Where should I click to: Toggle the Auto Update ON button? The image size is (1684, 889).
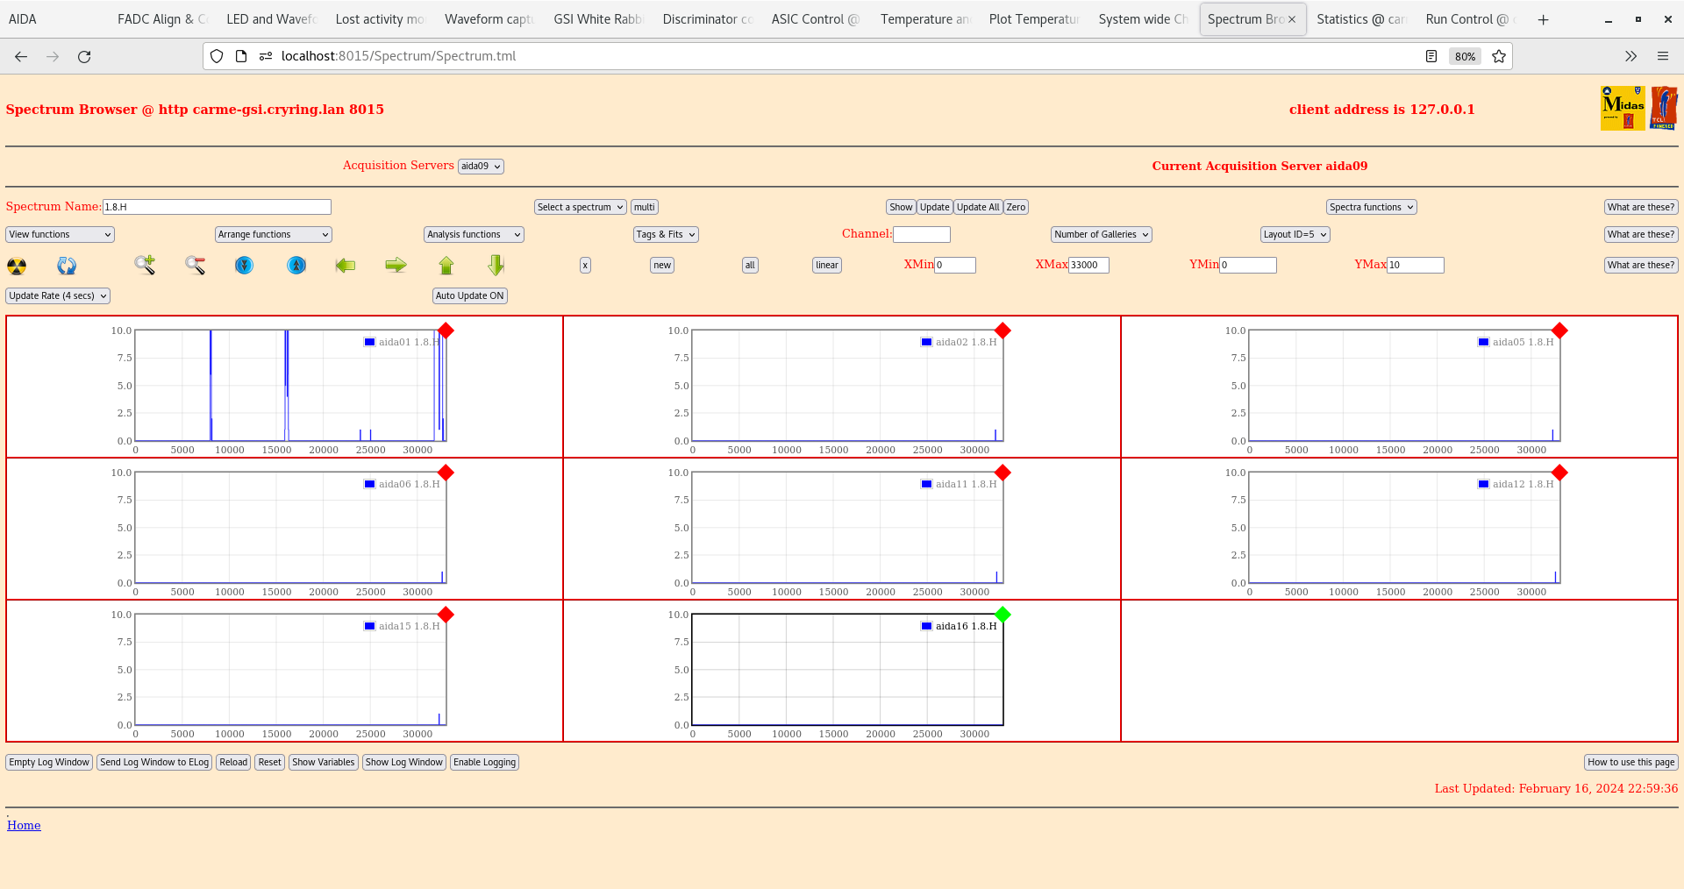pyautogui.click(x=469, y=296)
